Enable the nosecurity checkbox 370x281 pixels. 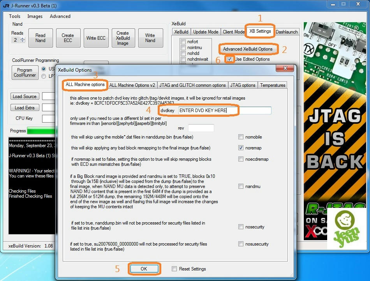click(x=241, y=227)
